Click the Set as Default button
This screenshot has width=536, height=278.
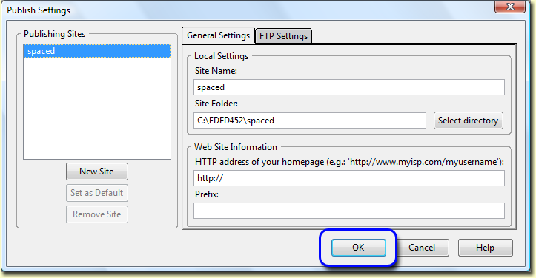pyautogui.click(x=96, y=193)
